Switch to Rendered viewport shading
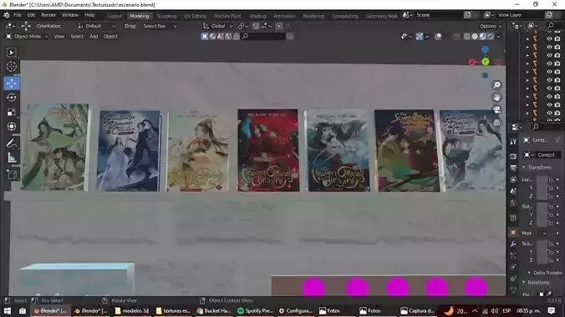Screen dimensions: 565x317 491,37
